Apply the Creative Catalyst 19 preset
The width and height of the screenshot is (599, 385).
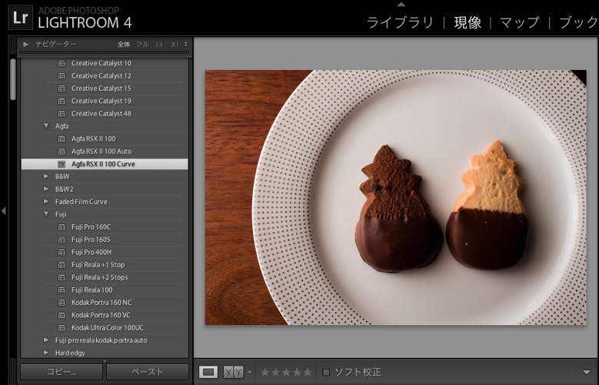101,102
